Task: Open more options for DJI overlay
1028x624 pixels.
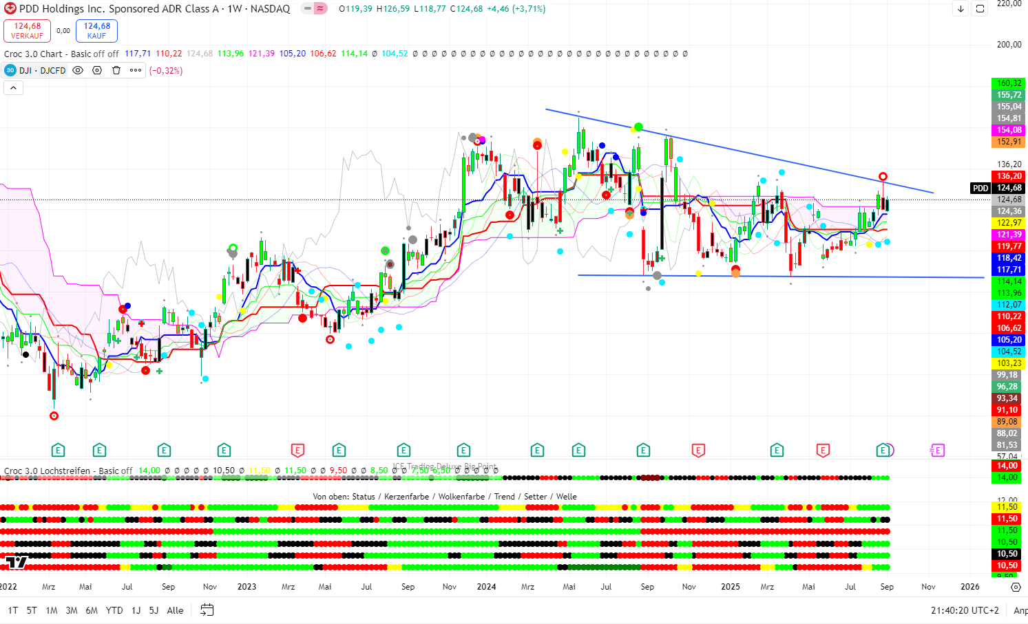Action: [136, 70]
